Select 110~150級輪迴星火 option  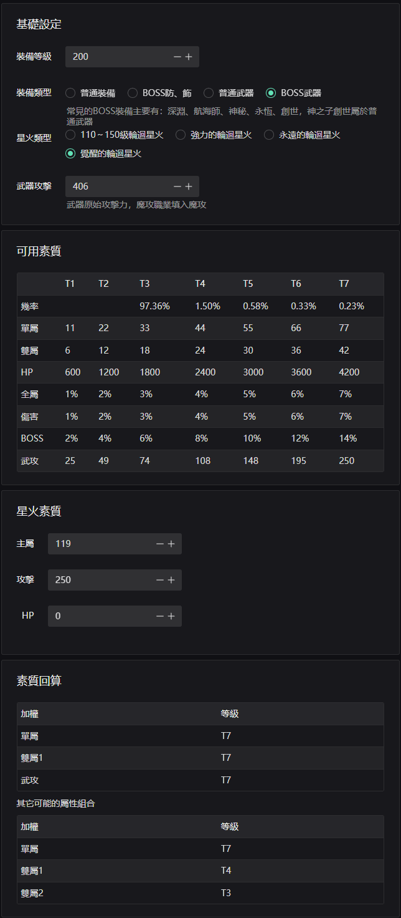(x=70, y=134)
